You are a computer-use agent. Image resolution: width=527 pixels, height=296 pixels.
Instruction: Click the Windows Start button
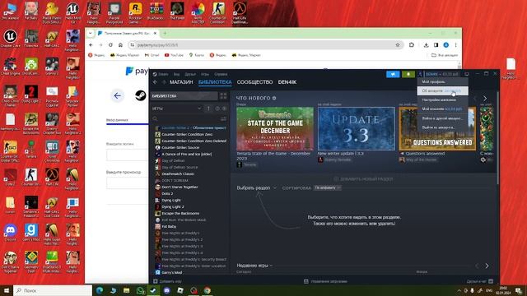[7, 290]
